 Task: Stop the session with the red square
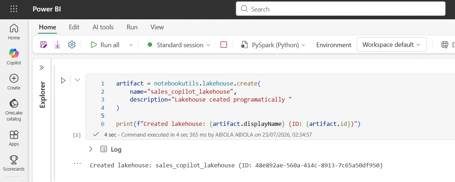(224, 45)
